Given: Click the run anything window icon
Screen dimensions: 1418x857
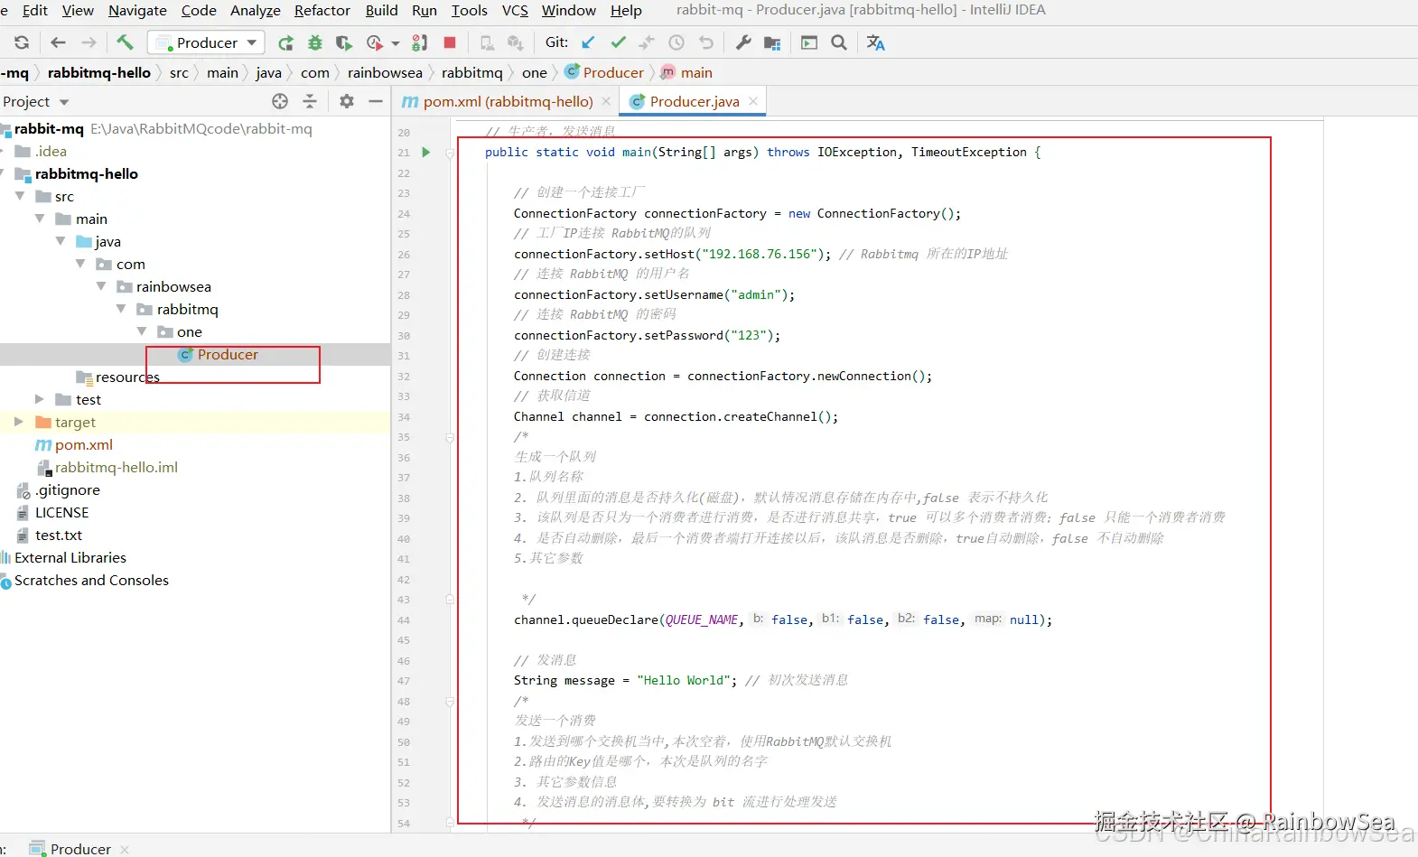Looking at the screenshot, I should click(x=809, y=42).
